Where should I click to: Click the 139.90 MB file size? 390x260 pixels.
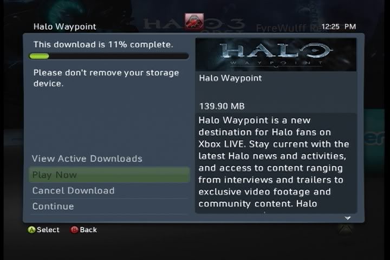click(x=222, y=107)
